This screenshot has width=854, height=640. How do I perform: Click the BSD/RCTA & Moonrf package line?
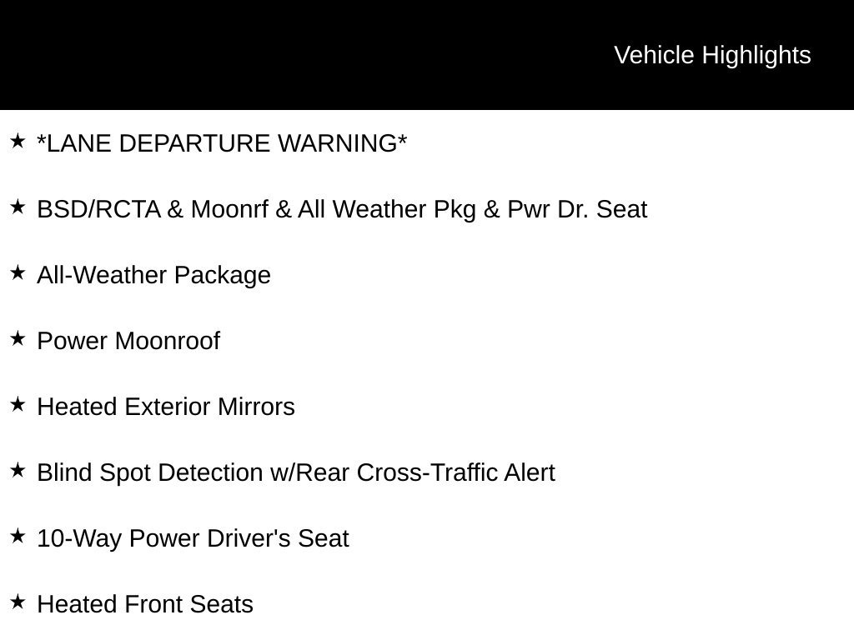click(x=342, y=210)
